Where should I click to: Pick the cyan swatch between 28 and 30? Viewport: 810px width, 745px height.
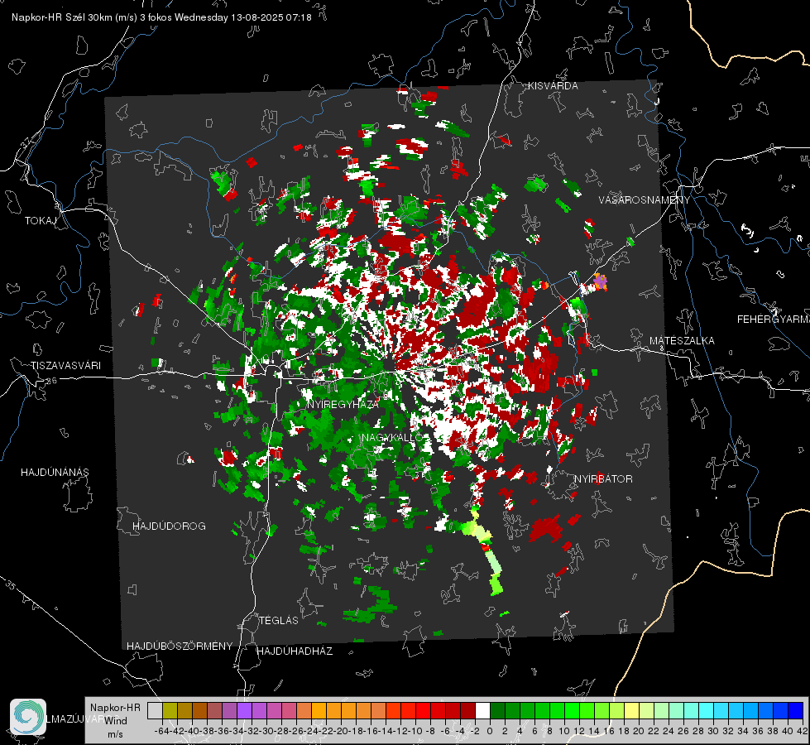point(707,710)
